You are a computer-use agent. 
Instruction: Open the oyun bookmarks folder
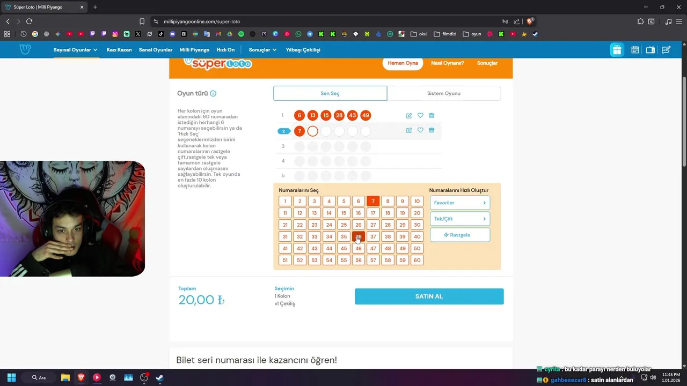coord(472,34)
